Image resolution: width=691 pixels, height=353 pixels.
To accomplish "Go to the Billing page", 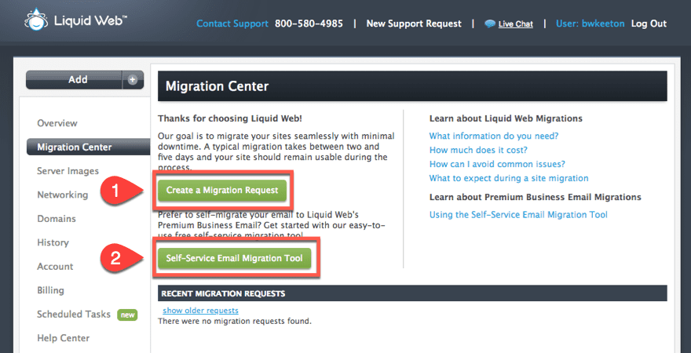I will pos(51,290).
